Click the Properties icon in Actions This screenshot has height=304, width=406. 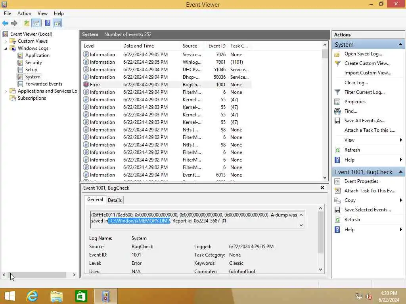point(337,102)
